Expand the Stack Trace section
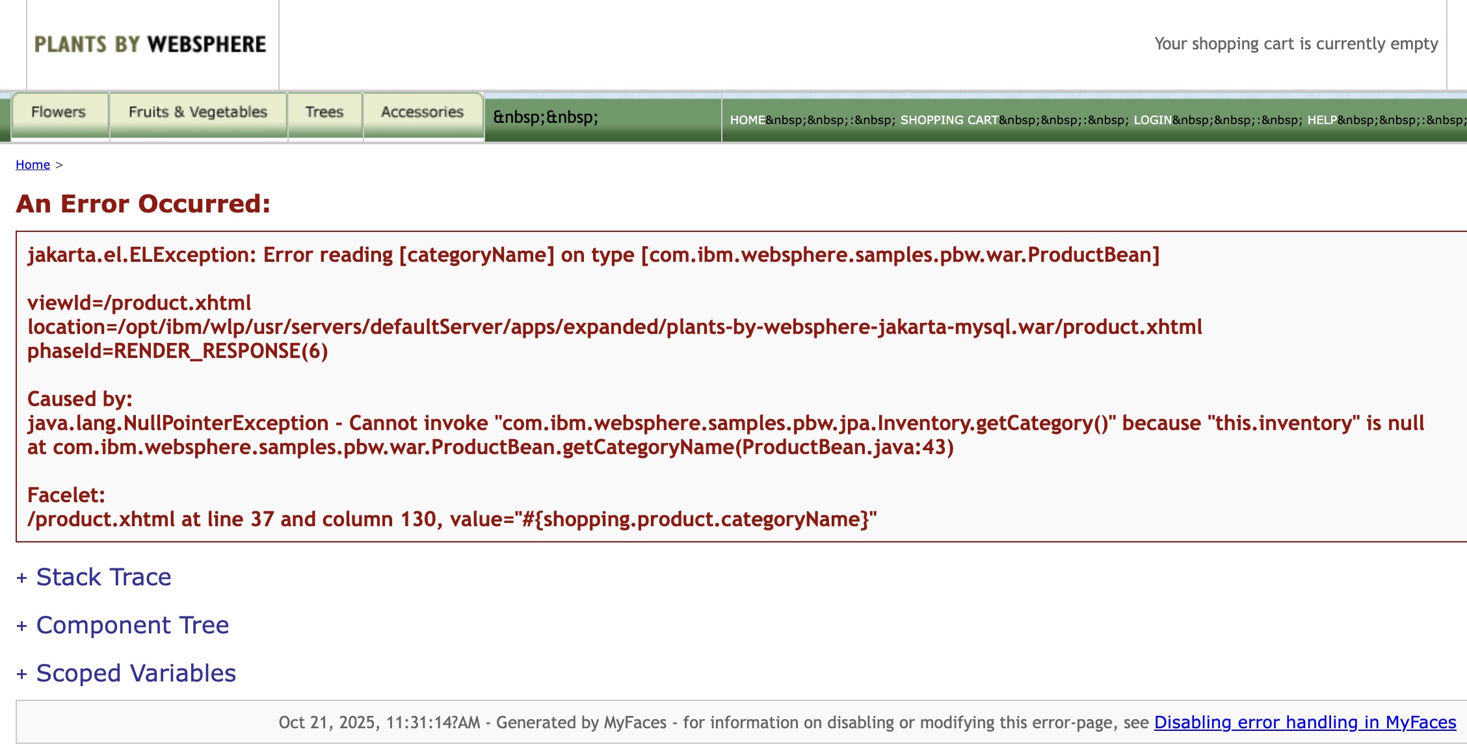Screen dimensions: 1467x751 tap(103, 578)
